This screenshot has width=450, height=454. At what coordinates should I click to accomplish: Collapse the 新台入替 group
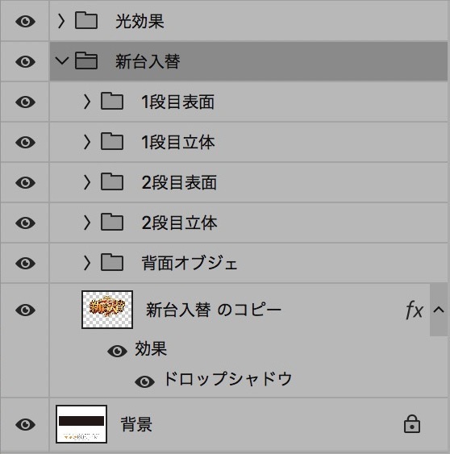[62, 60]
